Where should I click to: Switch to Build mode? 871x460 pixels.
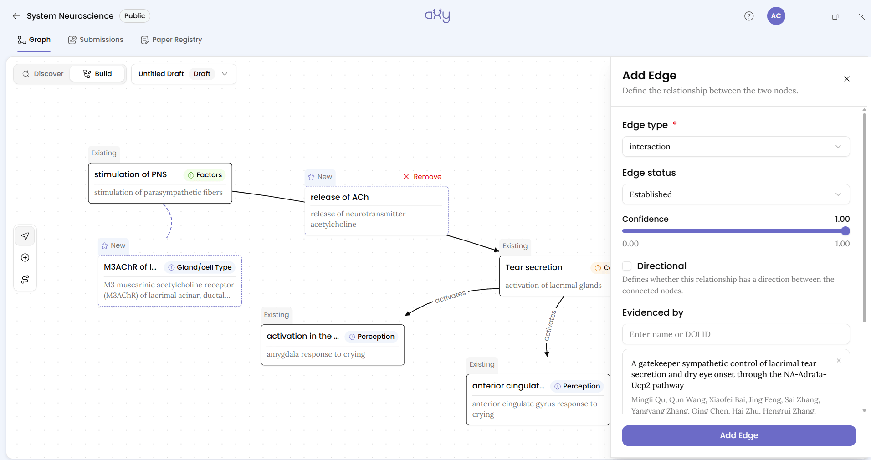pyautogui.click(x=97, y=74)
